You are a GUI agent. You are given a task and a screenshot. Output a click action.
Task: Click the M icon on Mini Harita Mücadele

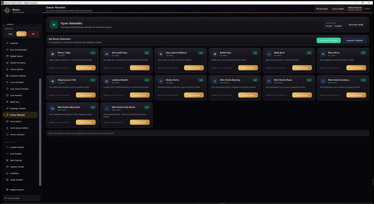pos(53,109)
